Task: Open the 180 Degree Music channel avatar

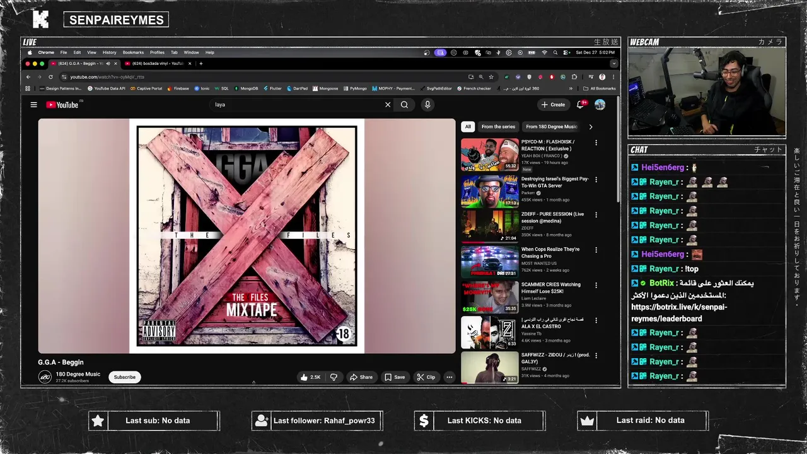Action: pos(45,377)
